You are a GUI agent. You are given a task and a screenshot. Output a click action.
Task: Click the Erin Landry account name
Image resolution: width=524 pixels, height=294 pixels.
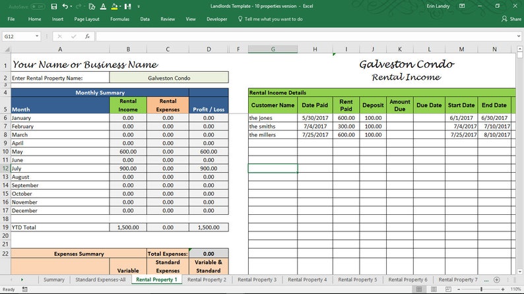pyautogui.click(x=438, y=6)
